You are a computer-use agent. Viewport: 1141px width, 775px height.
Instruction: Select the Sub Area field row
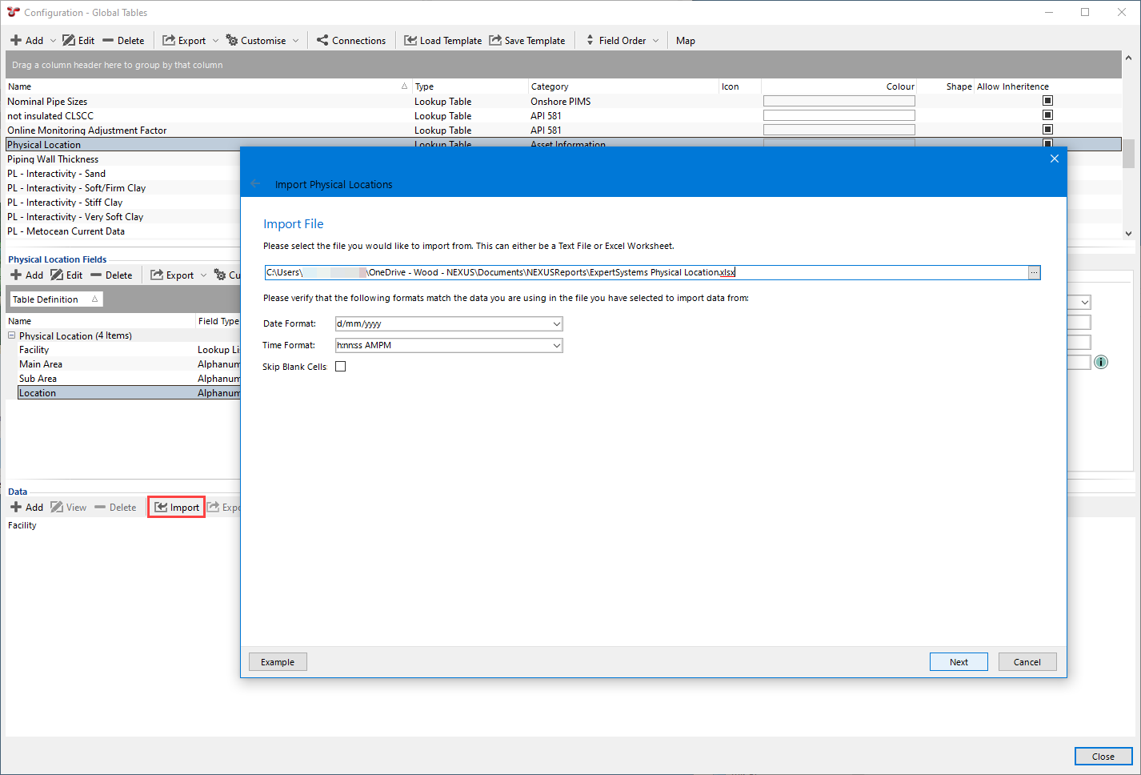click(129, 379)
